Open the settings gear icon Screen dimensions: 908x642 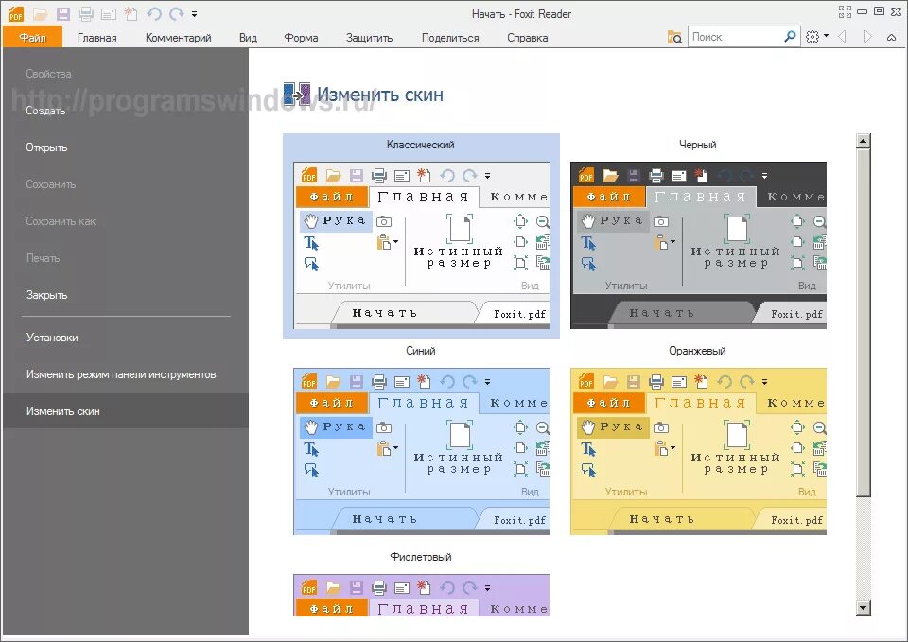tap(812, 37)
